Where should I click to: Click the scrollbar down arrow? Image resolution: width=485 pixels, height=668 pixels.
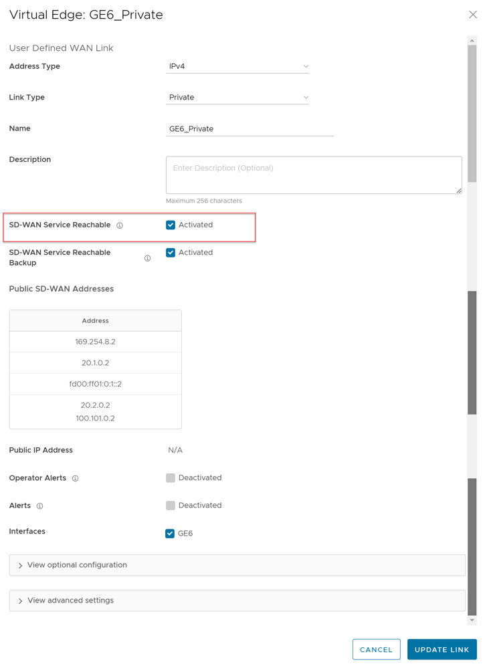pyautogui.click(x=472, y=621)
